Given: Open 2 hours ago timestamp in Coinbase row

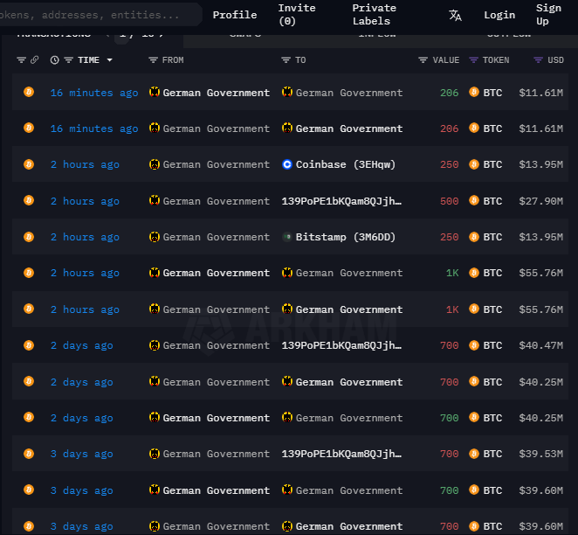Looking at the screenshot, I should [x=85, y=164].
